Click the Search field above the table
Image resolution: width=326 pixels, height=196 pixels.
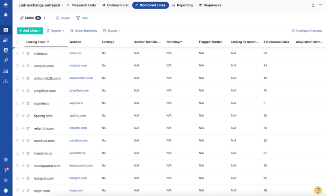coord(63,18)
